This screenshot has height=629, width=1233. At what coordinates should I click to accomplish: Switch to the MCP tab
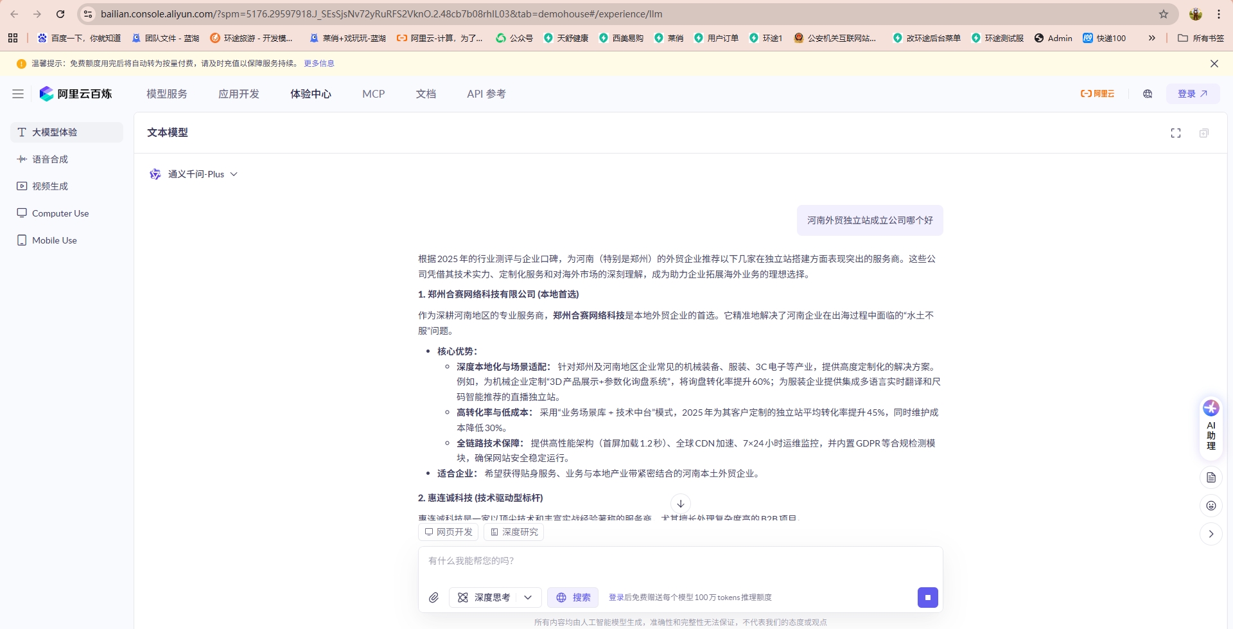coord(373,94)
